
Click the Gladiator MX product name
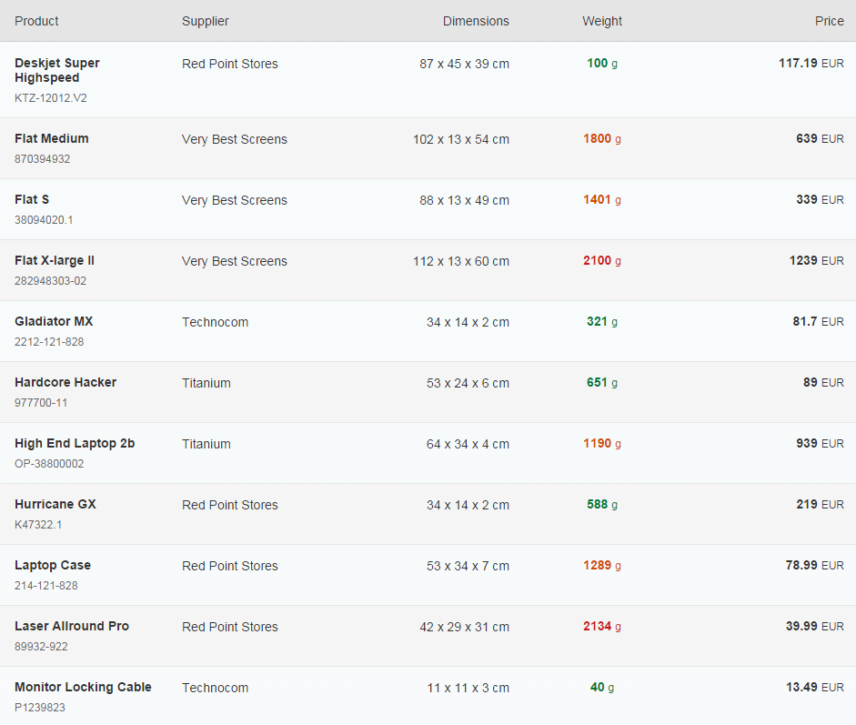click(x=54, y=321)
